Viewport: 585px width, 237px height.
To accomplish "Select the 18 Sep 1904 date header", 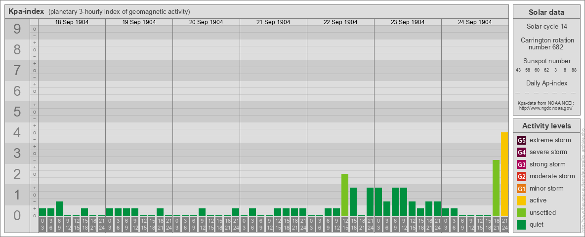I will [72, 22].
